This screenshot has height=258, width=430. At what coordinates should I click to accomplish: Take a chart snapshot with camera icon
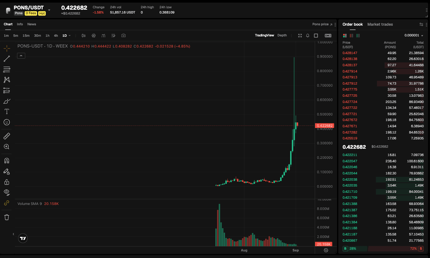click(x=124, y=35)
